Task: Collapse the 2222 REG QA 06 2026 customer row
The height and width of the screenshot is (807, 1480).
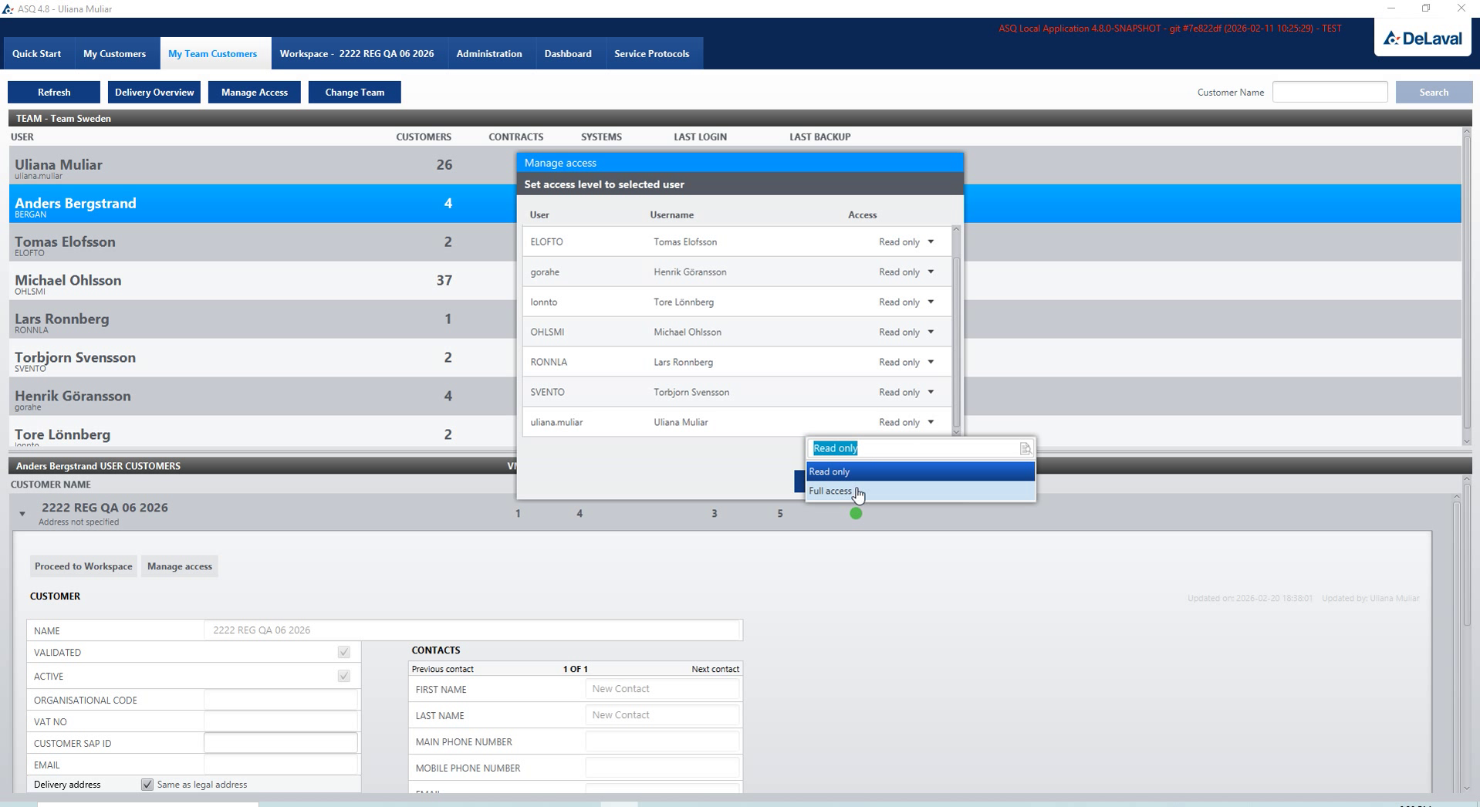Action: [x=22, y=514]
